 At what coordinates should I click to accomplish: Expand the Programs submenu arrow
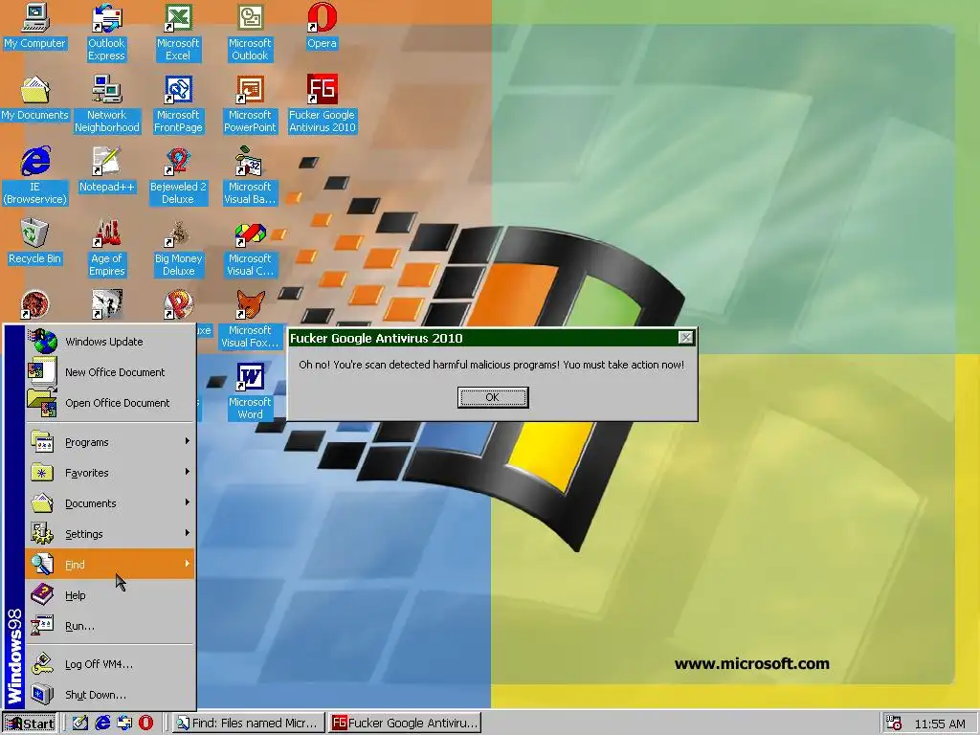(x=187, y=441)
